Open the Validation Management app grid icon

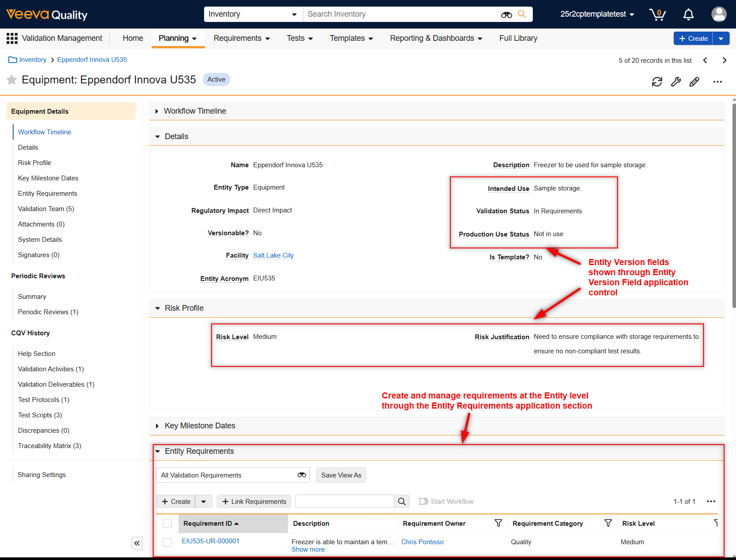[12, 38]
